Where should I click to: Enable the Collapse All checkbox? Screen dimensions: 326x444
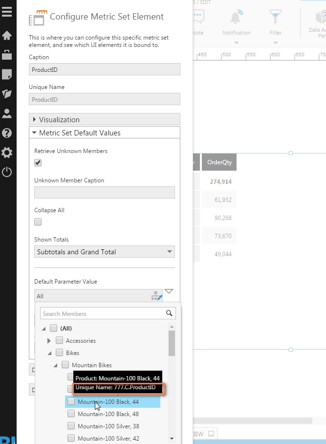(38, 222)
